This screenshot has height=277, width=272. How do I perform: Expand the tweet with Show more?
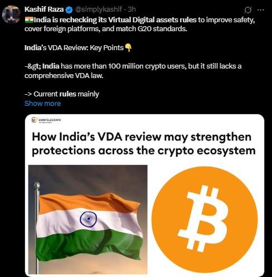[42, 104]
